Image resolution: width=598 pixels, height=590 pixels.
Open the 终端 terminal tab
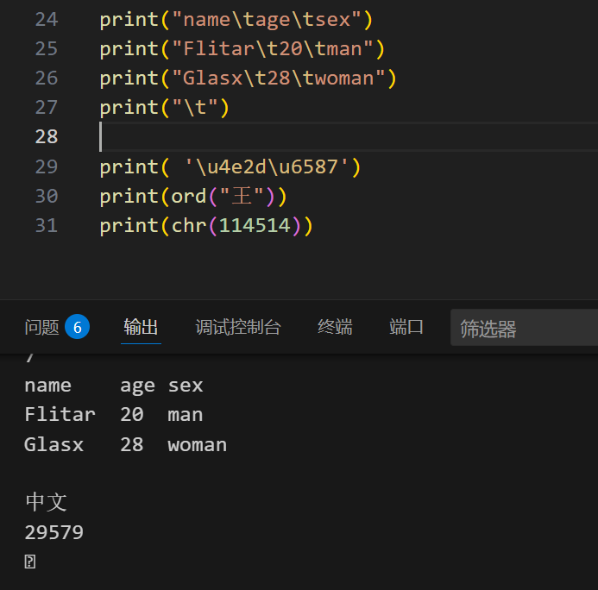[x=335, y=327]
